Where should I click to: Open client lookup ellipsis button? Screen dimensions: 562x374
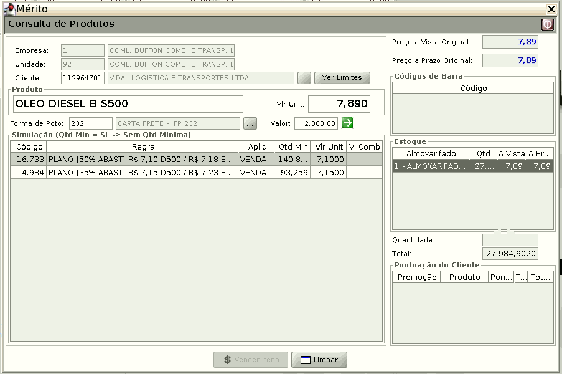(304, 78)
